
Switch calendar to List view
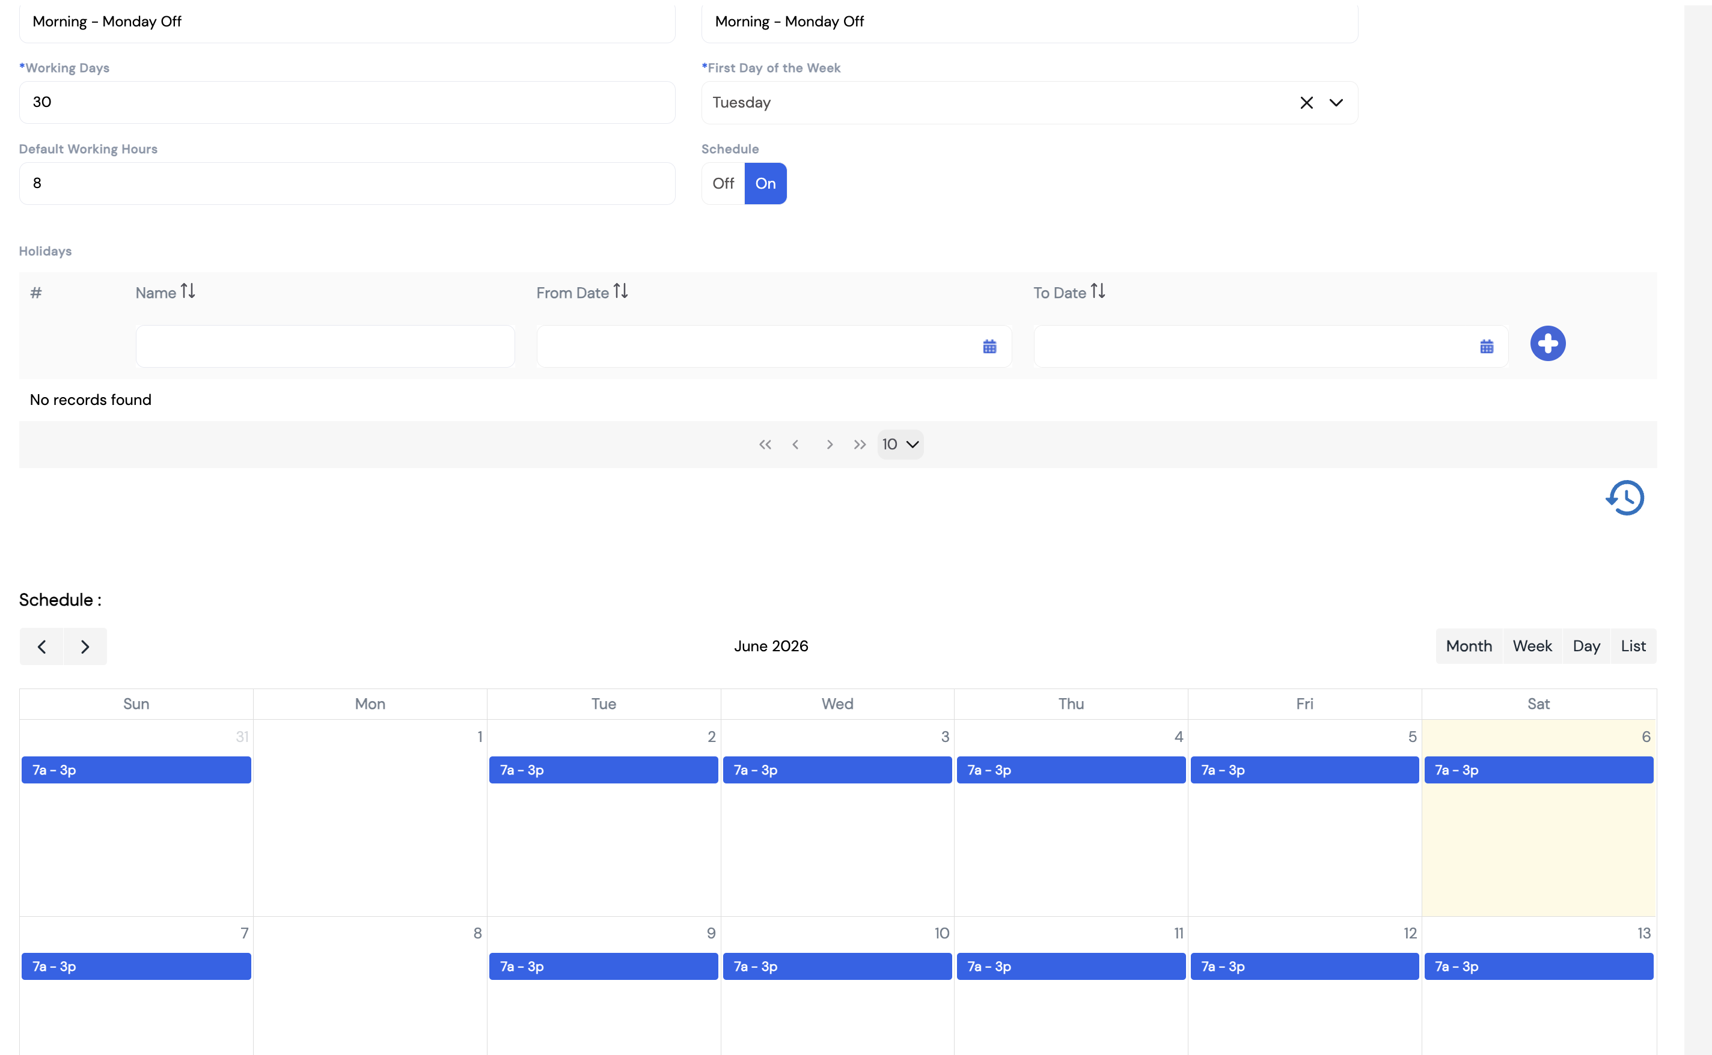1633,646
